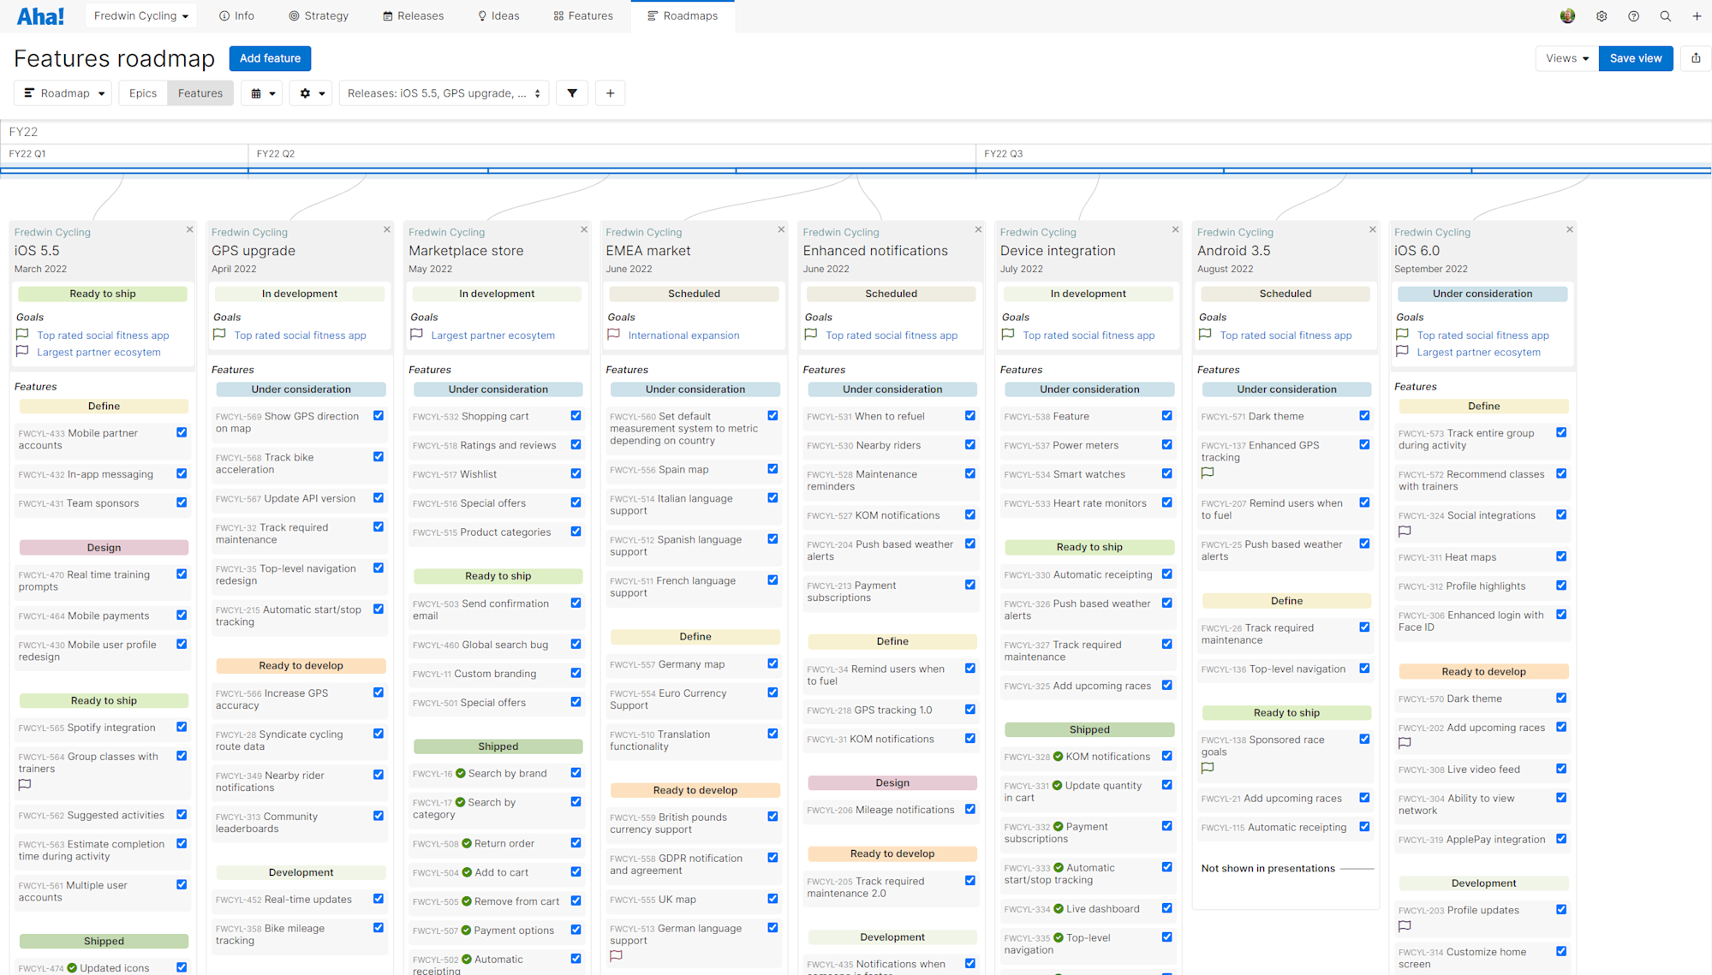Click green shipped check on Search by brand
This screenshot has width=1712, height=975.
(461, 773)
